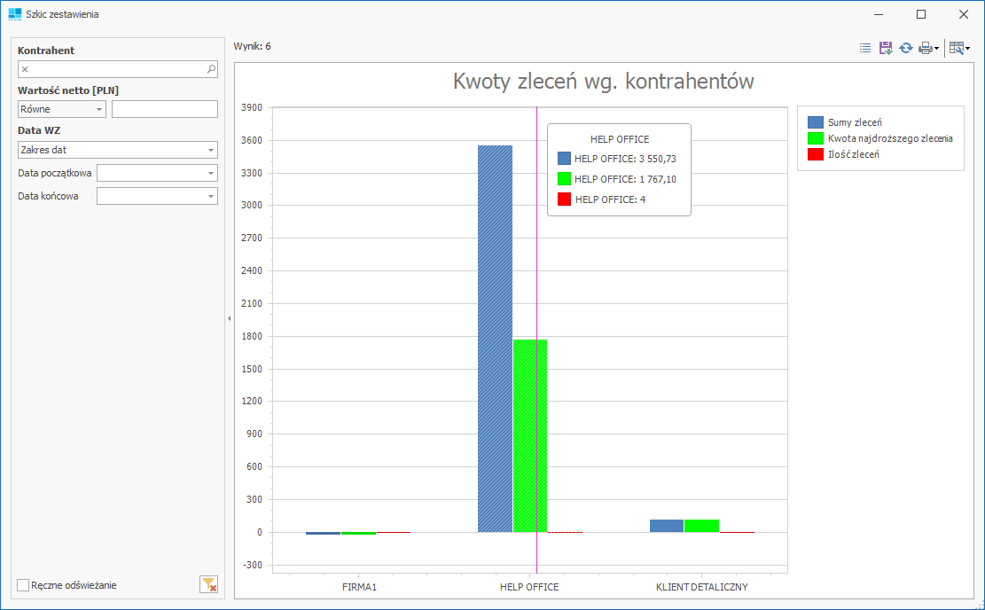Click the red Ilość zleceń legend swatch

coord(816,154)
